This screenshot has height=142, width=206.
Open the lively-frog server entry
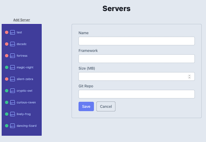click(x=24, y=114)
